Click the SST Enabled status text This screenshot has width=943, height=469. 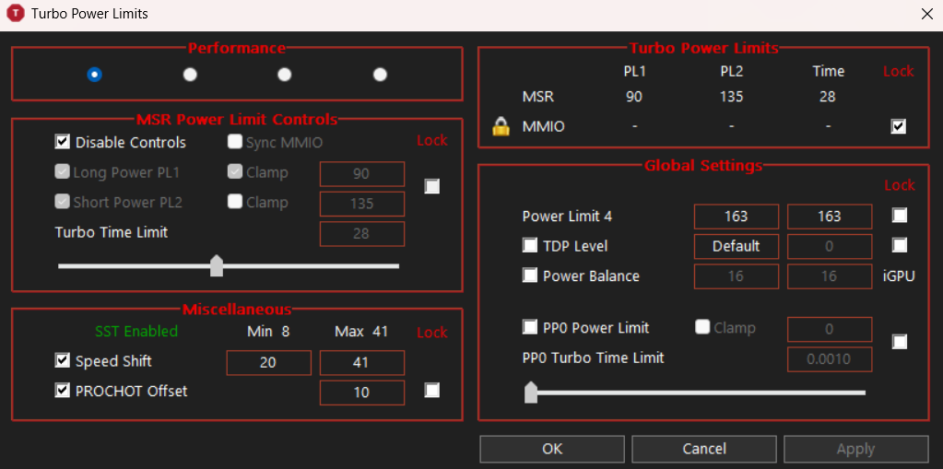click(x=136, y=332)
